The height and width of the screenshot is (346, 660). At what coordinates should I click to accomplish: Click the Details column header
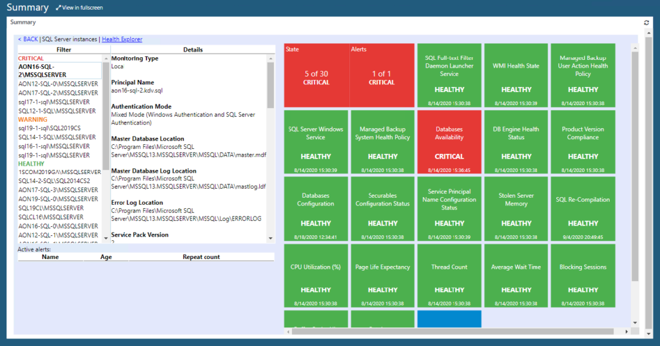193,50
